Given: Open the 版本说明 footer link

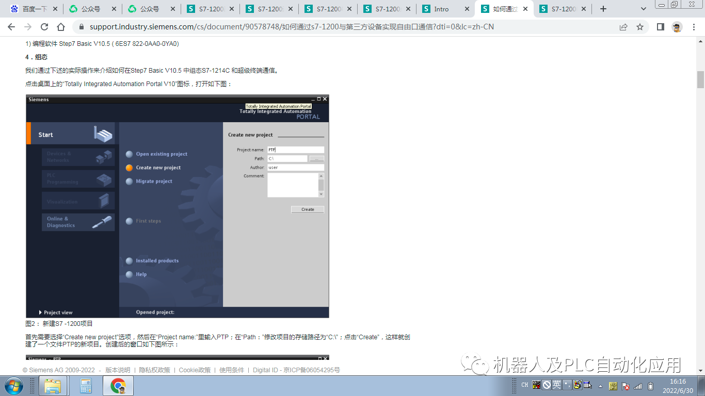Looking at the screenshot, I should 118,370.
